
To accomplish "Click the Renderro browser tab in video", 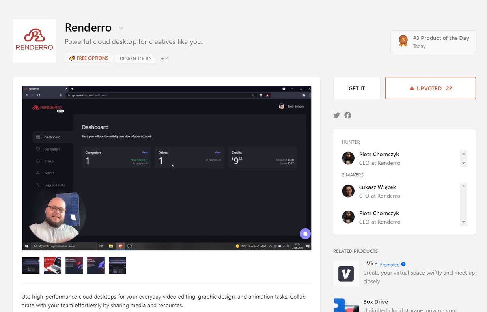I will [x=45, y=88].
